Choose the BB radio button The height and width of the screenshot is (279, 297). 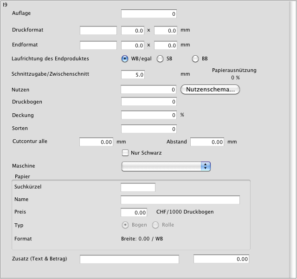(195, 59)
